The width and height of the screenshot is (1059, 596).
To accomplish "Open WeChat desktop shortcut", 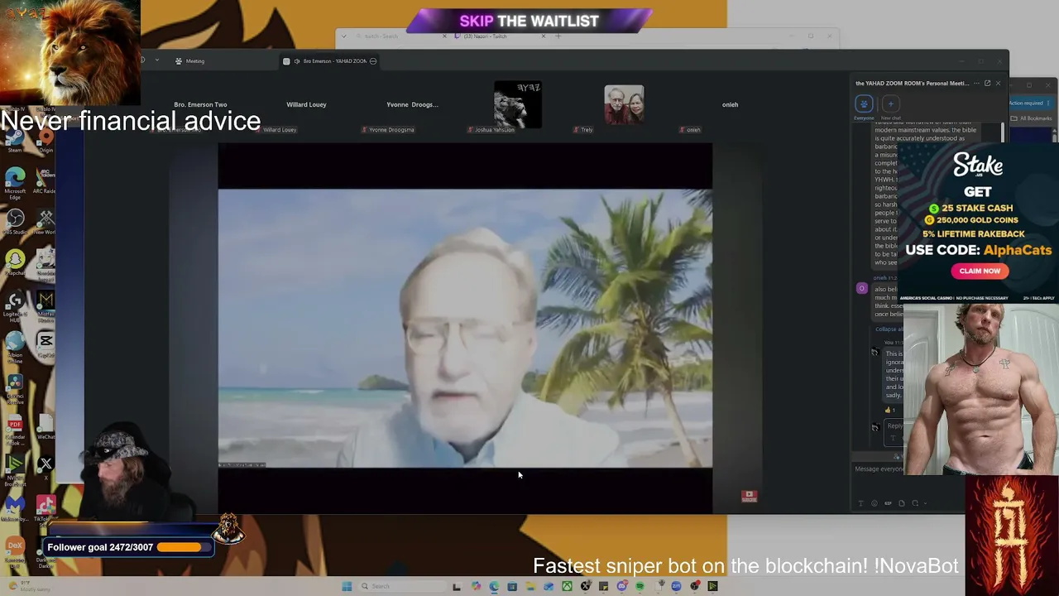I will [x=46, y=428].
